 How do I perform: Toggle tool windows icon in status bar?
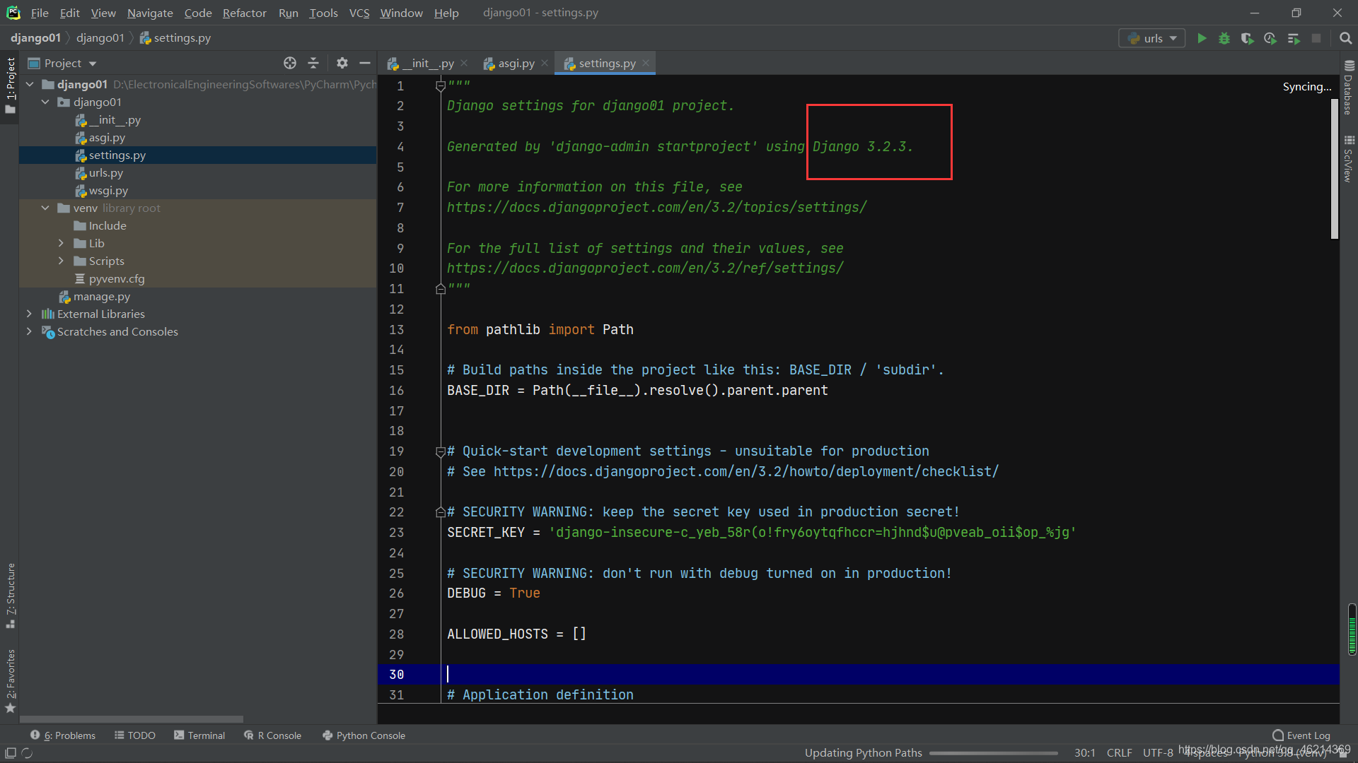click(x=11, y=753)
